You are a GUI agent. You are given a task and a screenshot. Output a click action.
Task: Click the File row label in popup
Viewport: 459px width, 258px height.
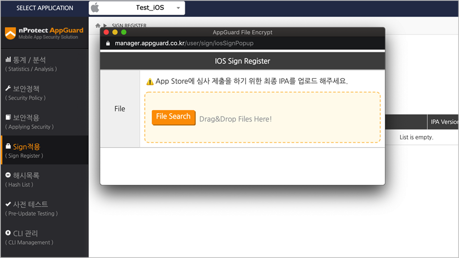[x=120, y=109]
